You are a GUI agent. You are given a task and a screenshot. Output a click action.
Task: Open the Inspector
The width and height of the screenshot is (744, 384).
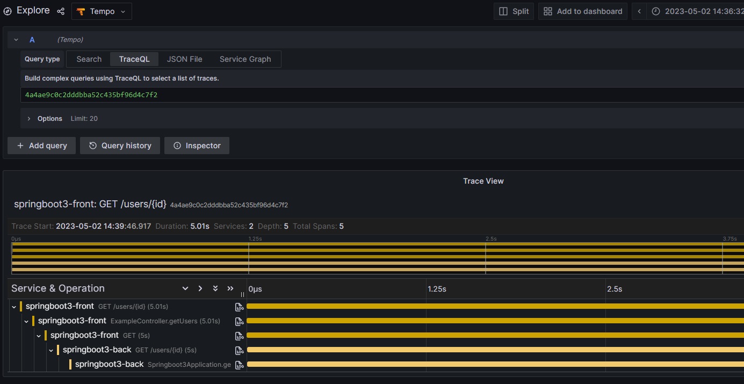pyautogui.click(x=197, y=146)
